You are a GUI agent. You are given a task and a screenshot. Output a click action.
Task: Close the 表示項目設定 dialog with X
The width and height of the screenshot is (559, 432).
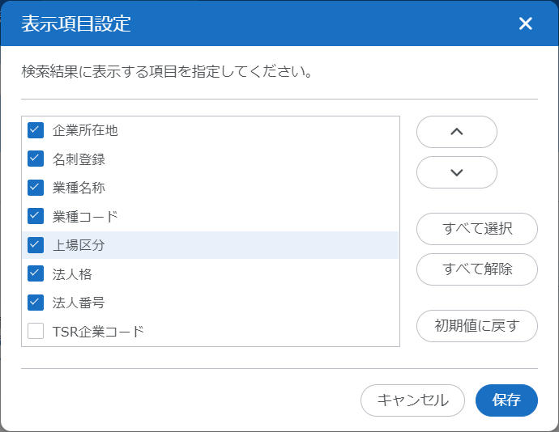526,23
